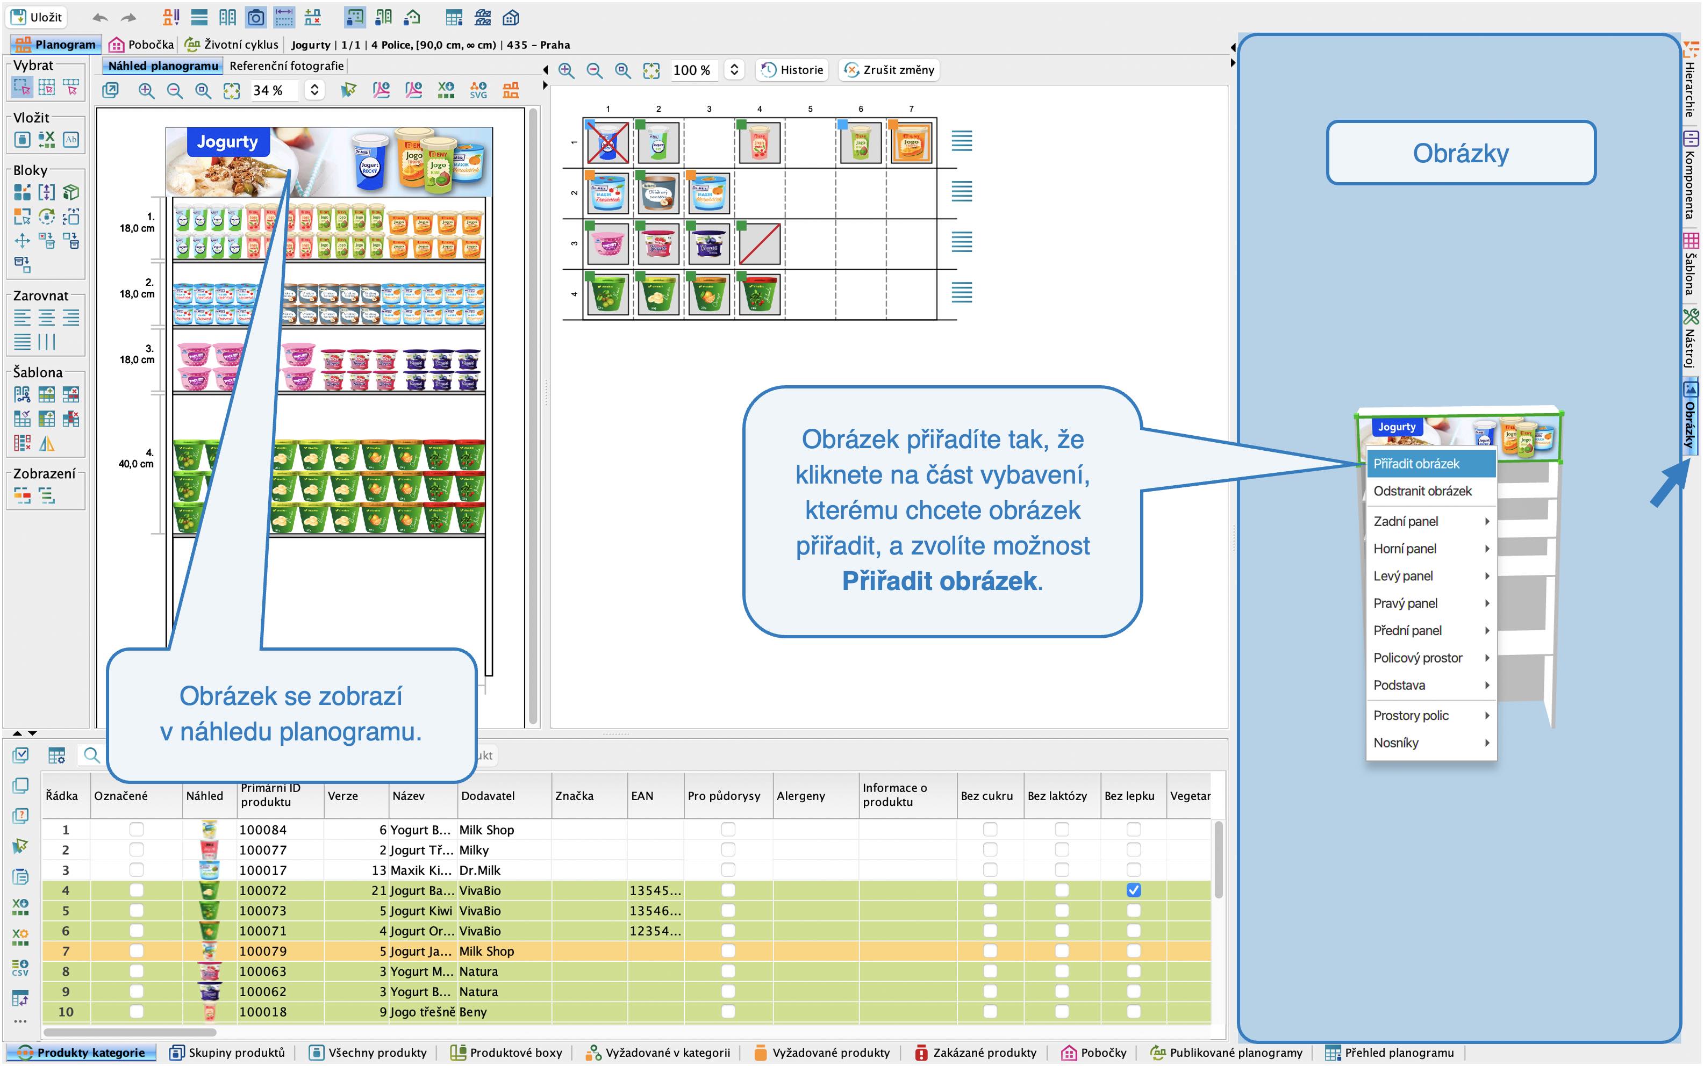This screenshot has width=1704, height=1066.
Task: Open the Obrázky side panel tab
Action: coord(1690,415)
